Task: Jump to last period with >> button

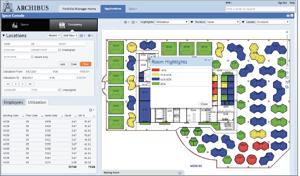Action: click(30, 84)
